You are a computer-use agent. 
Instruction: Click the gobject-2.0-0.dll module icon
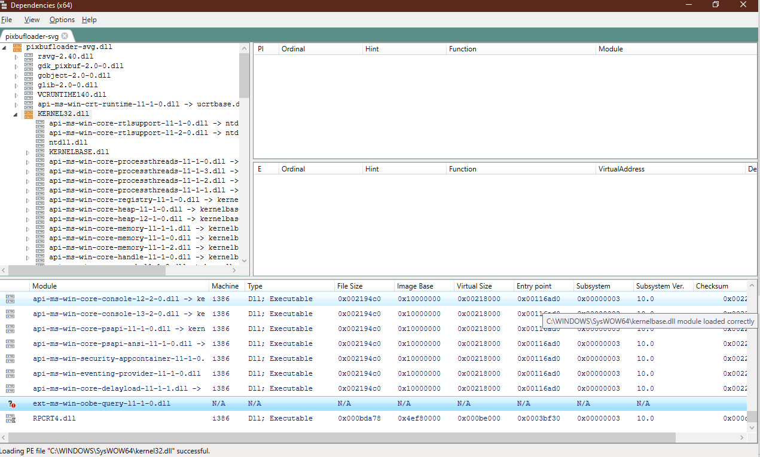click(x=29, y=75)
